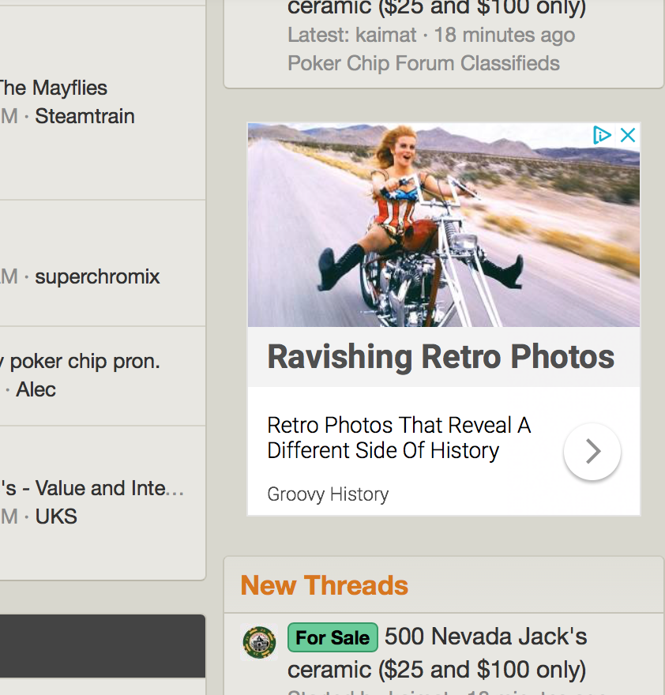Open the 500 Nevada Jack's thread title

point(486,637)
